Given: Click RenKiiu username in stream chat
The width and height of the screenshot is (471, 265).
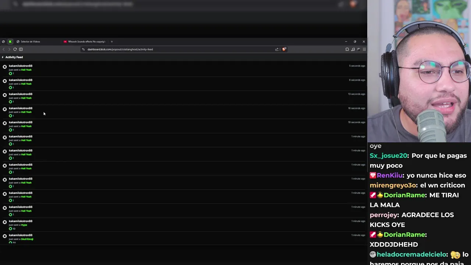Looking at the screenshot, I should 390,176.
